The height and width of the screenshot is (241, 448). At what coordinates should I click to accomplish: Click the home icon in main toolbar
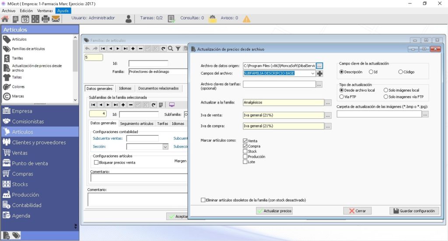(x=5, y=19)
